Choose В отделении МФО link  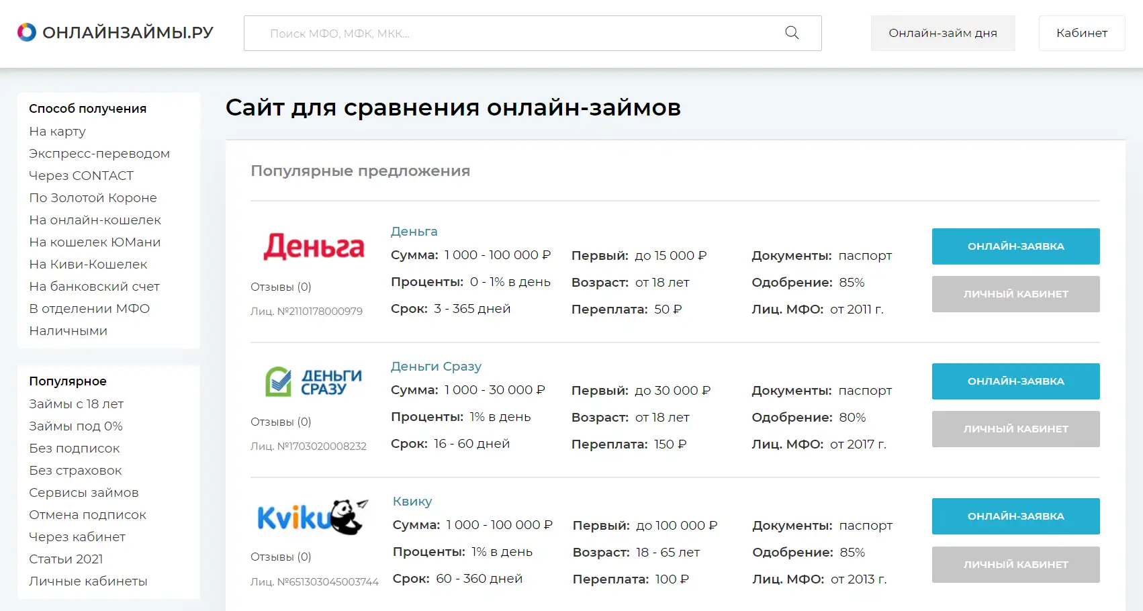[89, 309]
